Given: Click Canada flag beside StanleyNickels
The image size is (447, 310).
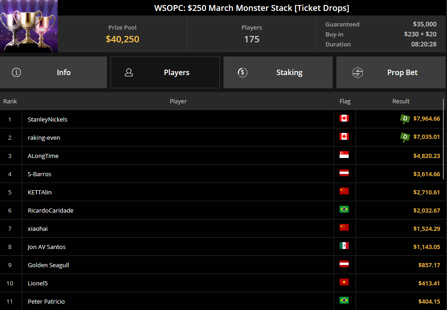Looking at the screenshot, I should (x=344, y=118).
